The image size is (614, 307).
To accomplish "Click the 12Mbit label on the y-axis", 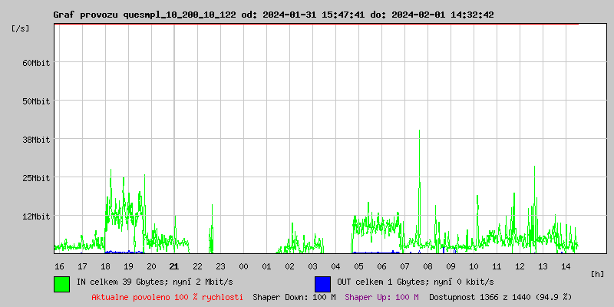I will [36, 216].
